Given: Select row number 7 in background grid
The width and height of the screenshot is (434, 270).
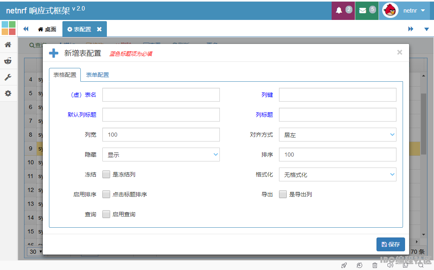Looking at the screenshot, I should 31,121.
